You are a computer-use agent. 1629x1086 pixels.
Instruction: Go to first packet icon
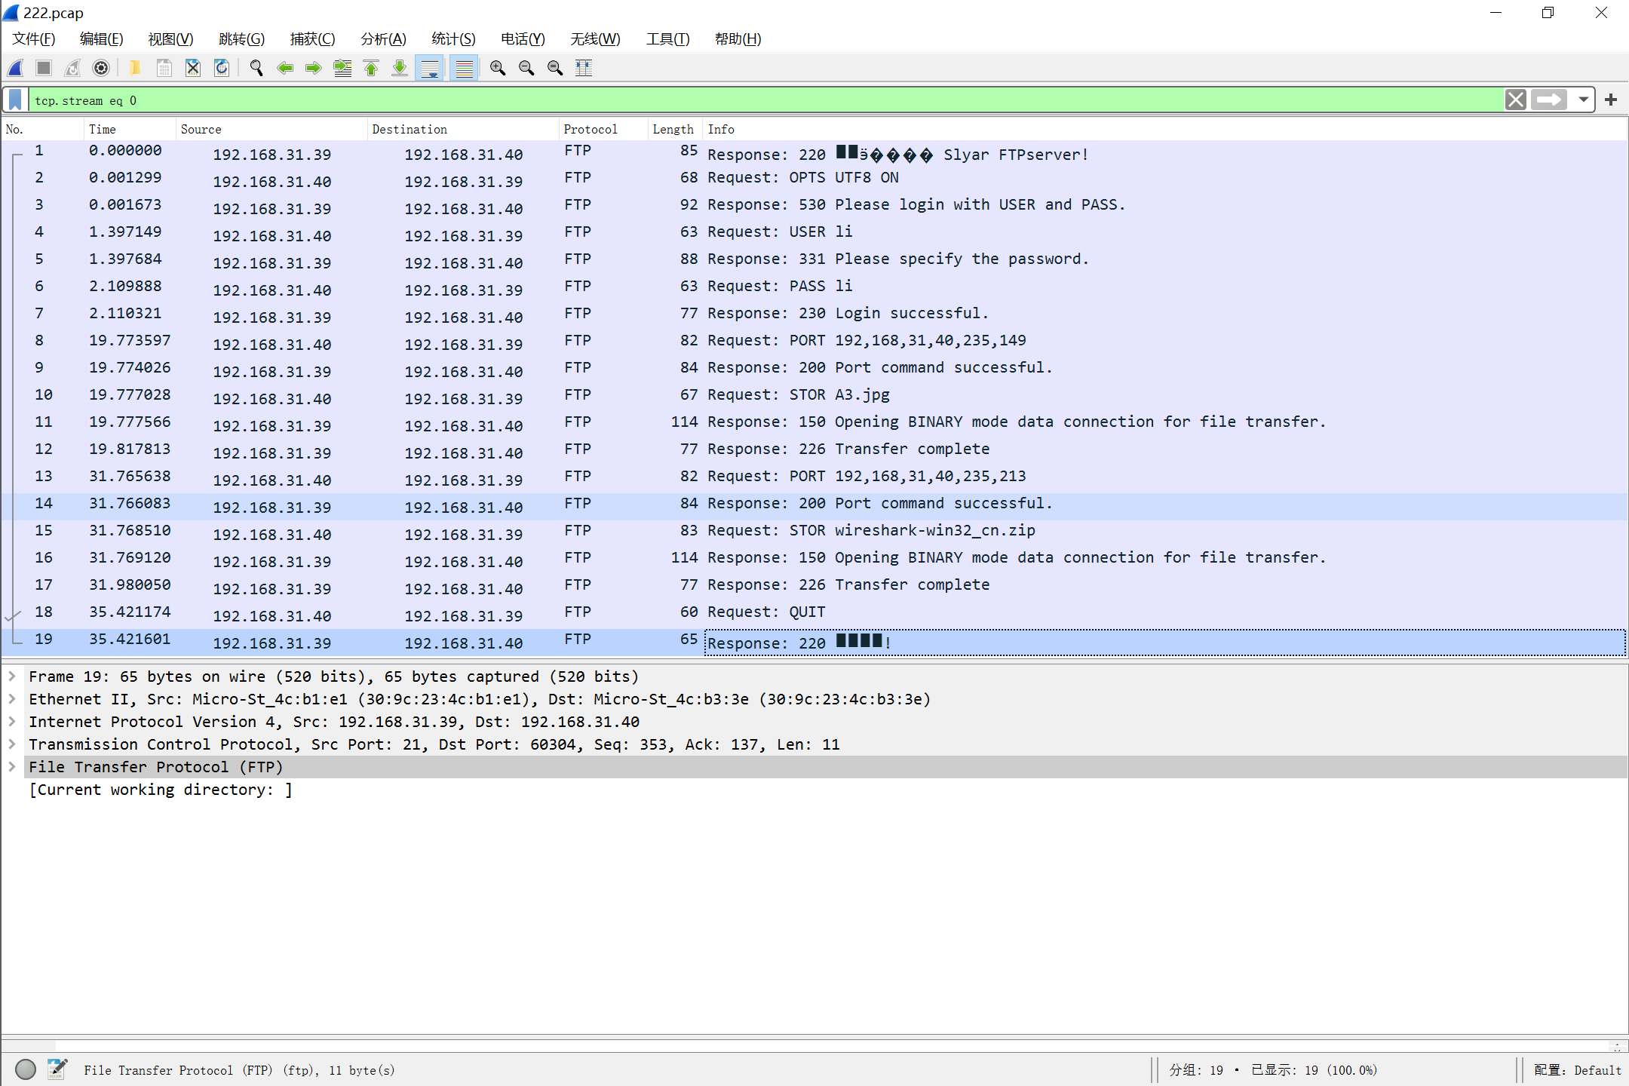(371, 68)
